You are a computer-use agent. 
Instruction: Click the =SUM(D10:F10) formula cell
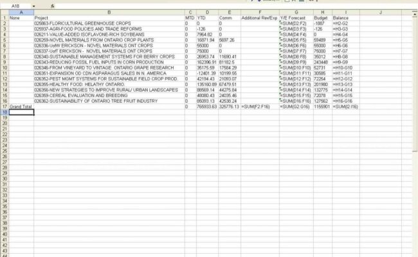click(x=296, y=67)
